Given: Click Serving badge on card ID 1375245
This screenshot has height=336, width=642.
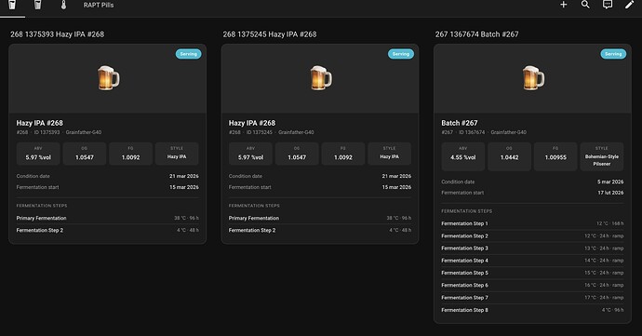Looking at the screenshot, I should click(401, 54).
